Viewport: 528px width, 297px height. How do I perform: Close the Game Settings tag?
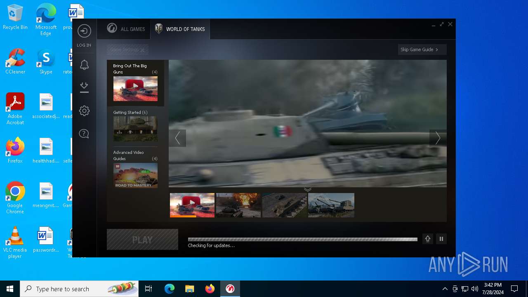(142, 50)
